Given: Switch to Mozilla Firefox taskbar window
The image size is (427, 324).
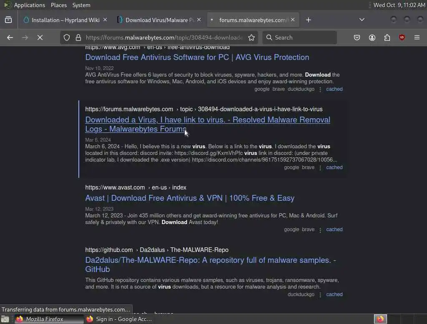Looking at the screenshot, I should [49, 319].
